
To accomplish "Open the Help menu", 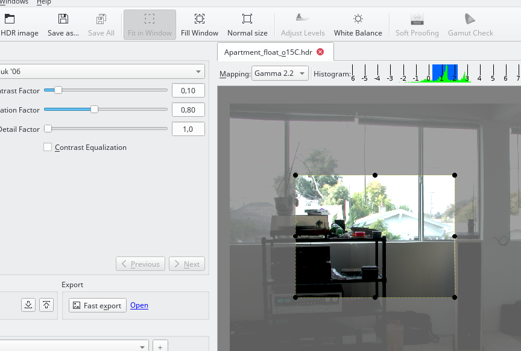I will point(44,2).
